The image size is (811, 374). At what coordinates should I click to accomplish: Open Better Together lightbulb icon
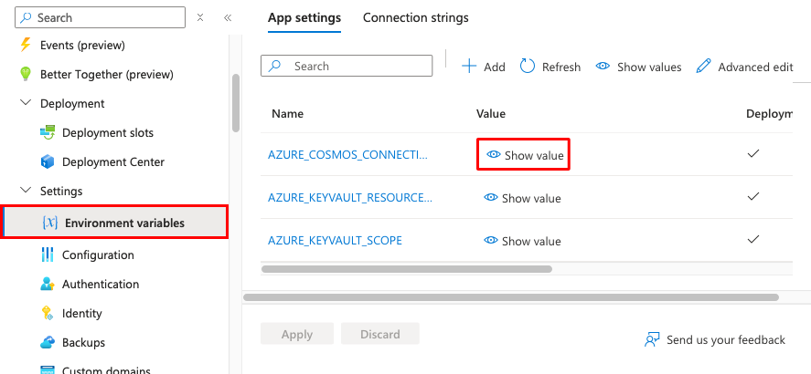click(x=25, y=74)
